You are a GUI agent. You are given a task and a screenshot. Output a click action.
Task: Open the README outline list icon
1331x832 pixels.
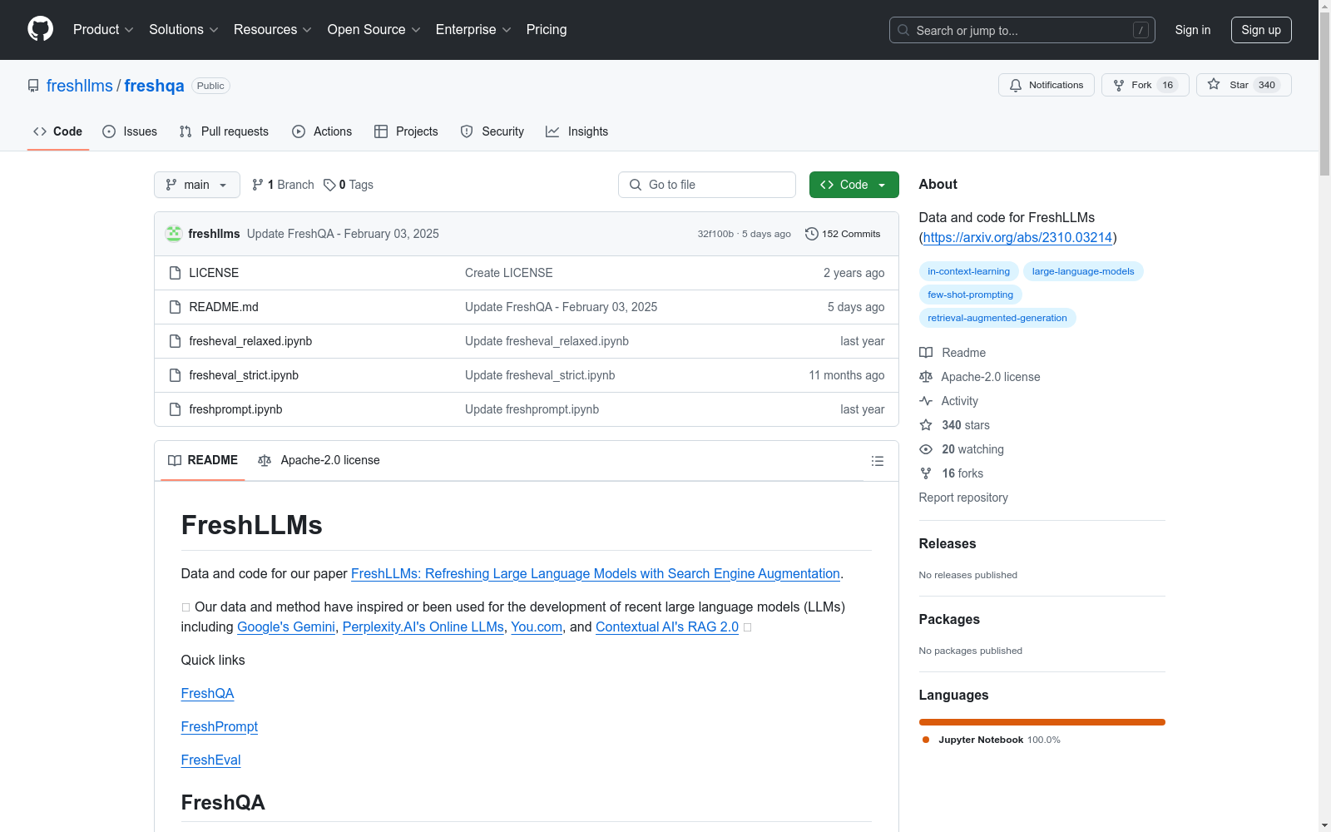(877, 461)
